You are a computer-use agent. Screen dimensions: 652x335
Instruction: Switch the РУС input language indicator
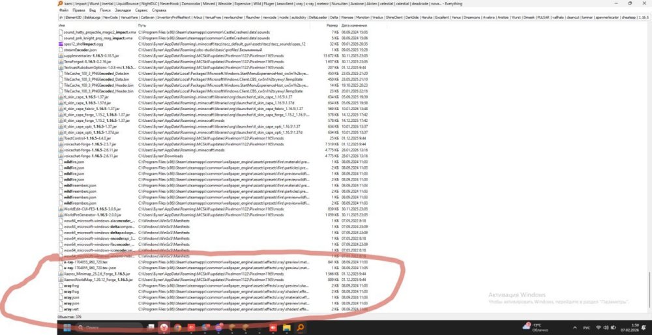click(586, 328)
